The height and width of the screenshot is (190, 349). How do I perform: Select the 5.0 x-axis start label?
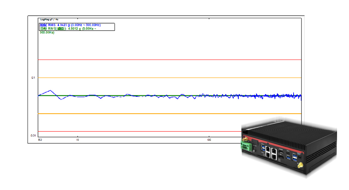pos(40,140)
